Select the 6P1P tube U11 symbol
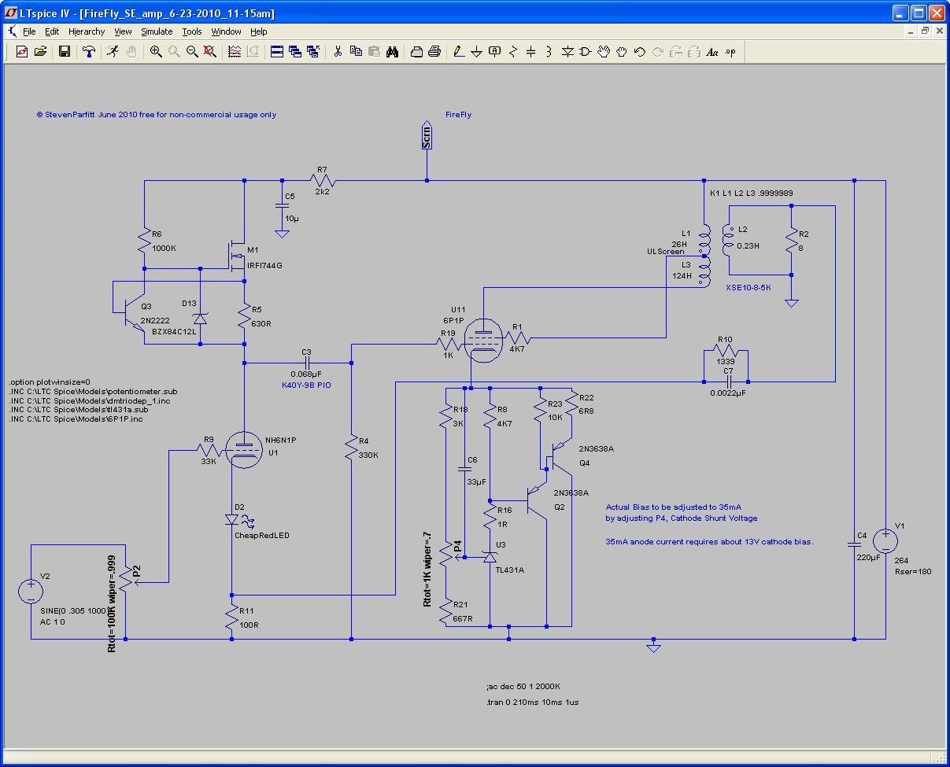950x767 pixels. coord(483,339)
